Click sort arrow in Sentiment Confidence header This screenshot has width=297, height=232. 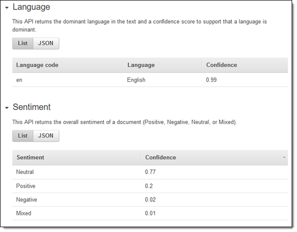point(284,158)
